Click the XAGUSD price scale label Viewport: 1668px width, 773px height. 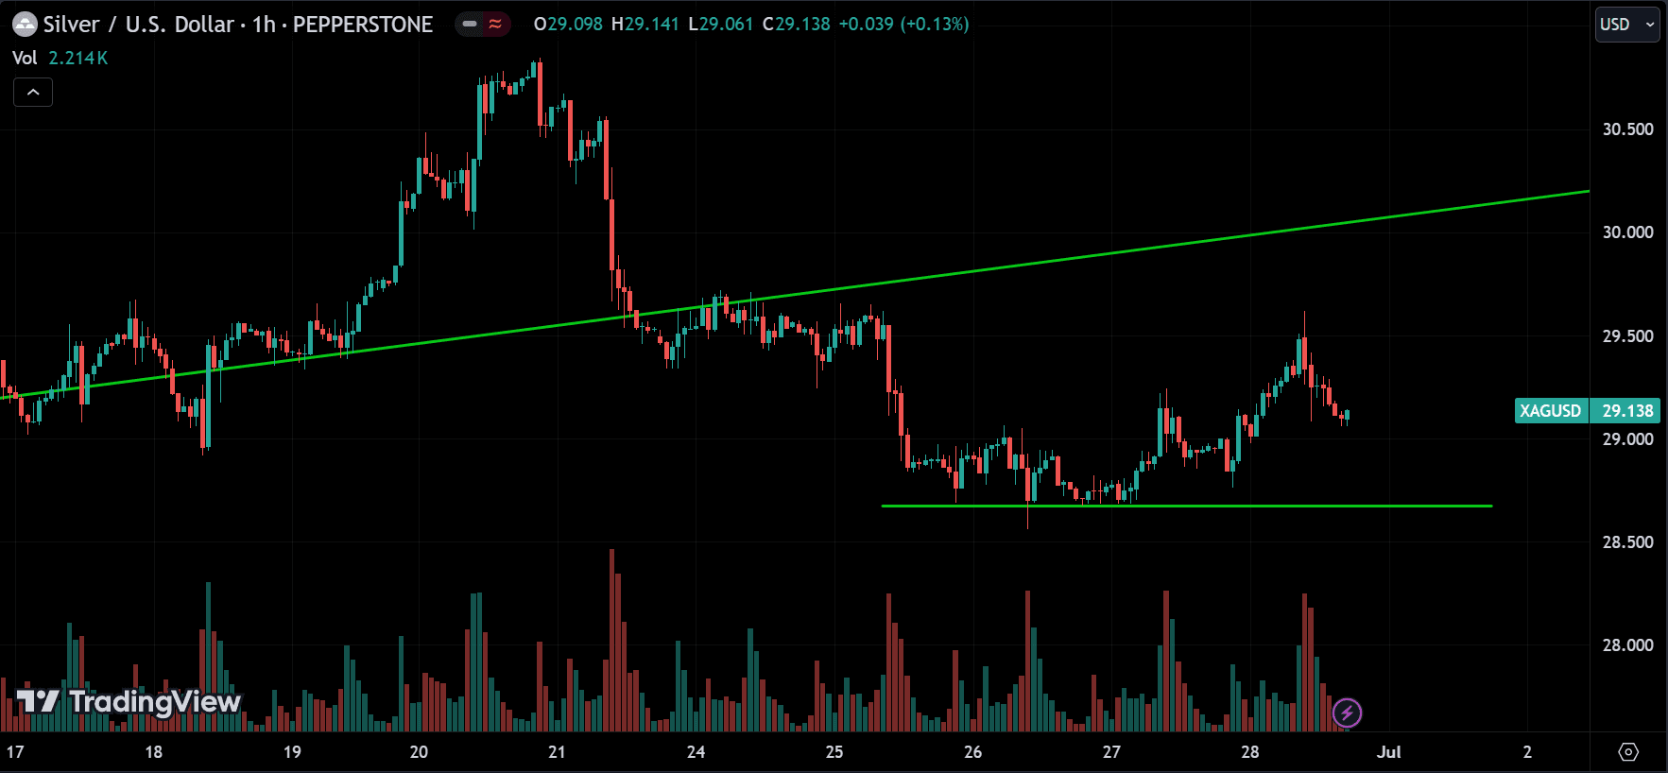coord(1551,411)
